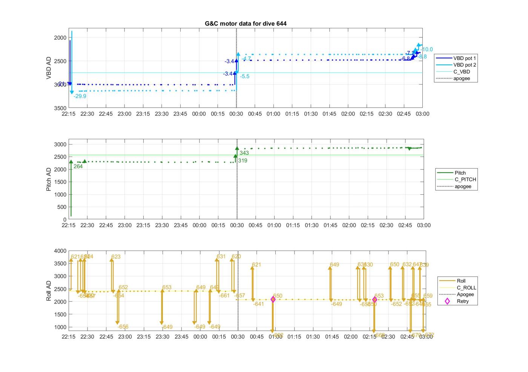Click 'Apogee' in the Roll plot legend

[x=465, y=294]
